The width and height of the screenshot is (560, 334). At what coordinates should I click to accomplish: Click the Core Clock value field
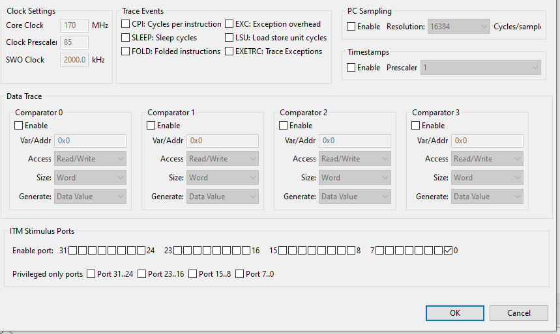click(x=74, y=25)
